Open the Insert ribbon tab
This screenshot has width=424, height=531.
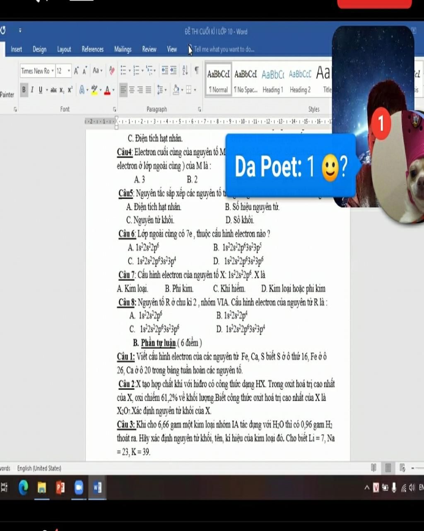[16, 49]
